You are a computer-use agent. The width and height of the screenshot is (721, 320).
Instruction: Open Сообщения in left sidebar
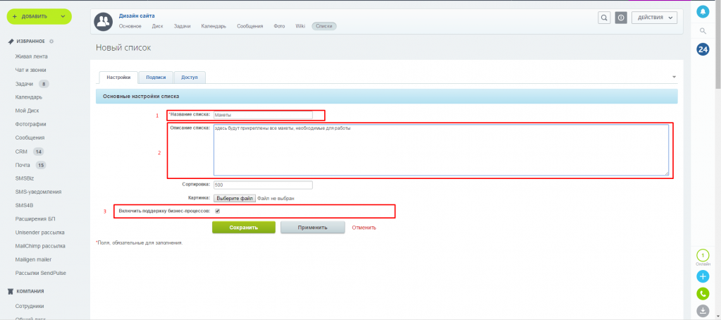point(30,138)
